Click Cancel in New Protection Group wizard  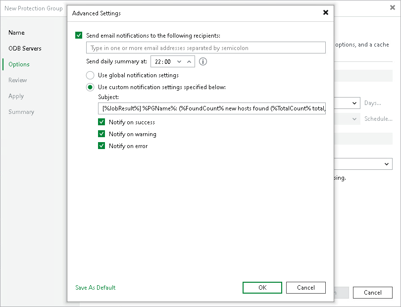pyautogui.click(x=373, y=293)
